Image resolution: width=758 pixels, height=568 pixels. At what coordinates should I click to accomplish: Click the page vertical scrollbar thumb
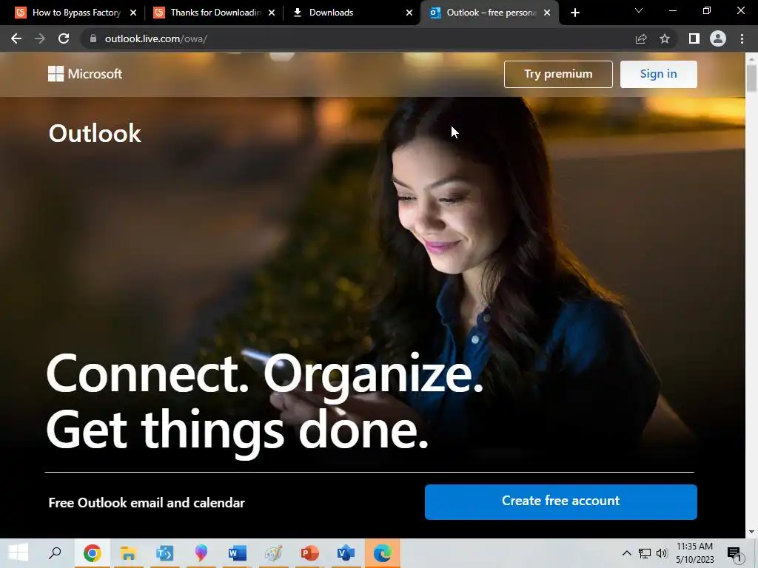tap(751, 77)
